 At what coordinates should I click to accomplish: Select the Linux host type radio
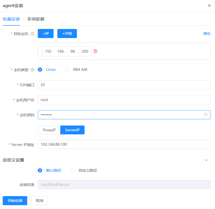point(40,69)
